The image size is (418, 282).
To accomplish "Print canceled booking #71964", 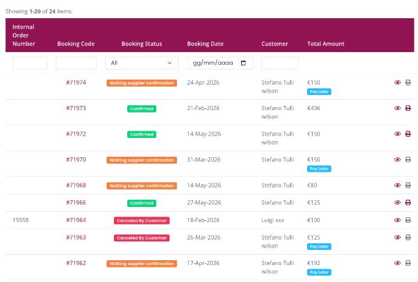I will pos(408,220).
